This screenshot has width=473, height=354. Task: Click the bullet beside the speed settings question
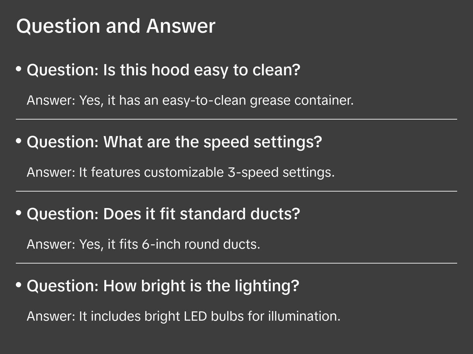pos(19,141)
